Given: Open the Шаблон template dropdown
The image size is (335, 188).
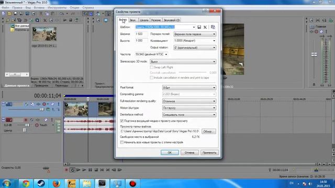Looking at the screenshot, I should pyautogui.click(x=194, y=27).
